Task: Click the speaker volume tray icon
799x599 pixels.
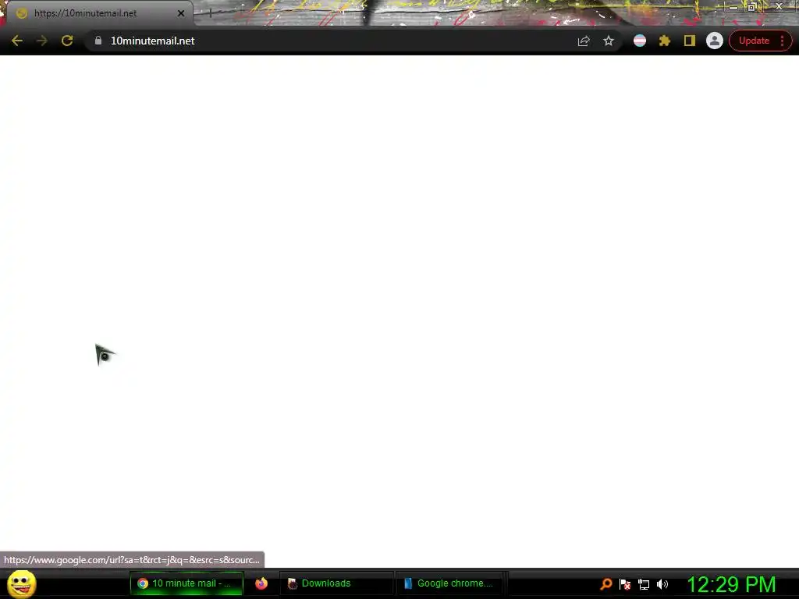Action: (662, 584)
